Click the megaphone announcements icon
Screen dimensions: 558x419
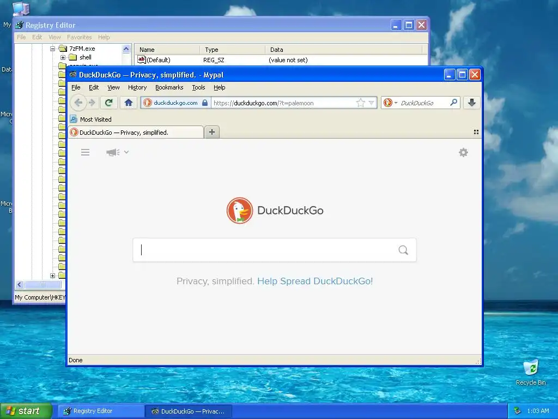point(113,152)
